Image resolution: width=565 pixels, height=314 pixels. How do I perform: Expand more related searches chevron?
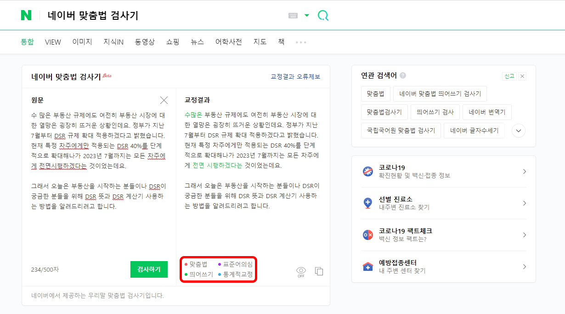pos(519,131)
